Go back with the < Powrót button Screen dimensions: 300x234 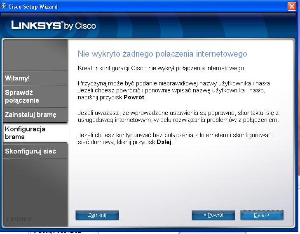[x=213, y=215]
